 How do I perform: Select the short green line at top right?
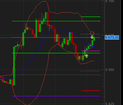[91, 17]
